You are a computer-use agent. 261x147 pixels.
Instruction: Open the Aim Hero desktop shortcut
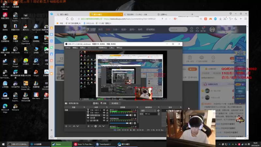36,96
